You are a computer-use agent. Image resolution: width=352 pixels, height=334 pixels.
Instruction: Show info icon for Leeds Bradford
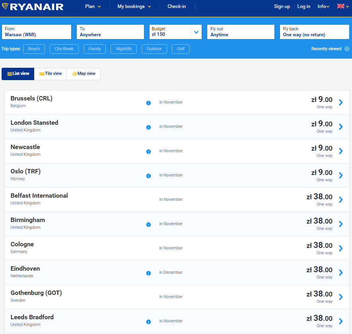148,322
